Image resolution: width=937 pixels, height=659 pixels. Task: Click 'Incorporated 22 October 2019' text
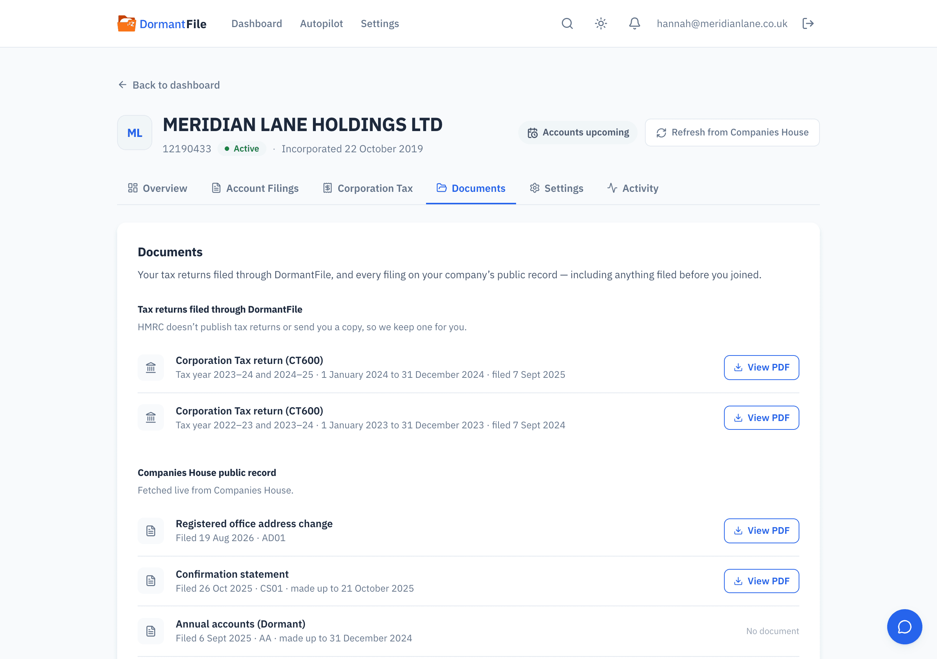[x=352, y=149]
